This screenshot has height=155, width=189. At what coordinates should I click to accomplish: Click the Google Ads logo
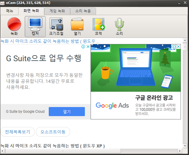coord(112,106)
